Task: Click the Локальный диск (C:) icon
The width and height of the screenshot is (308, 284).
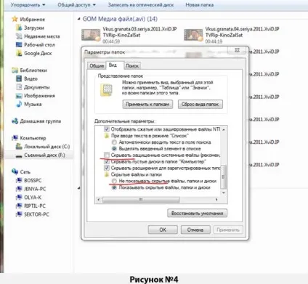Action: tap(19, 146)
